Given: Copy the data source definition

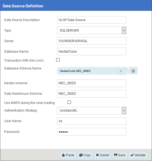Looking at the screenshot, I should [85, 155].
